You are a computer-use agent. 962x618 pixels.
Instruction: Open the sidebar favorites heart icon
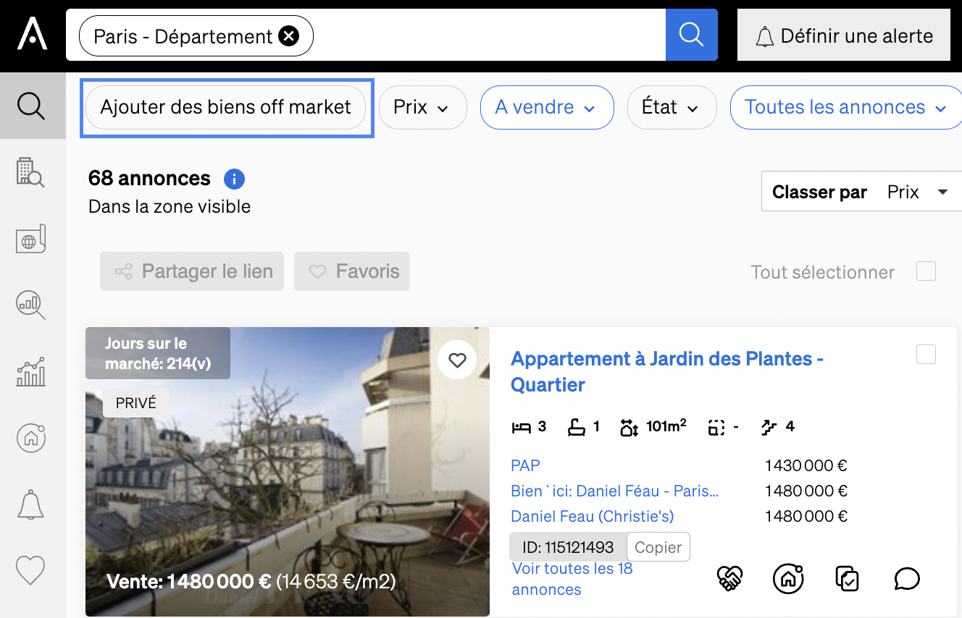coord(30,570)
